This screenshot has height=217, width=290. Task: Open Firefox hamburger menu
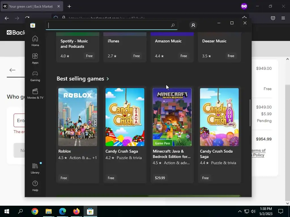pos(283,18)
